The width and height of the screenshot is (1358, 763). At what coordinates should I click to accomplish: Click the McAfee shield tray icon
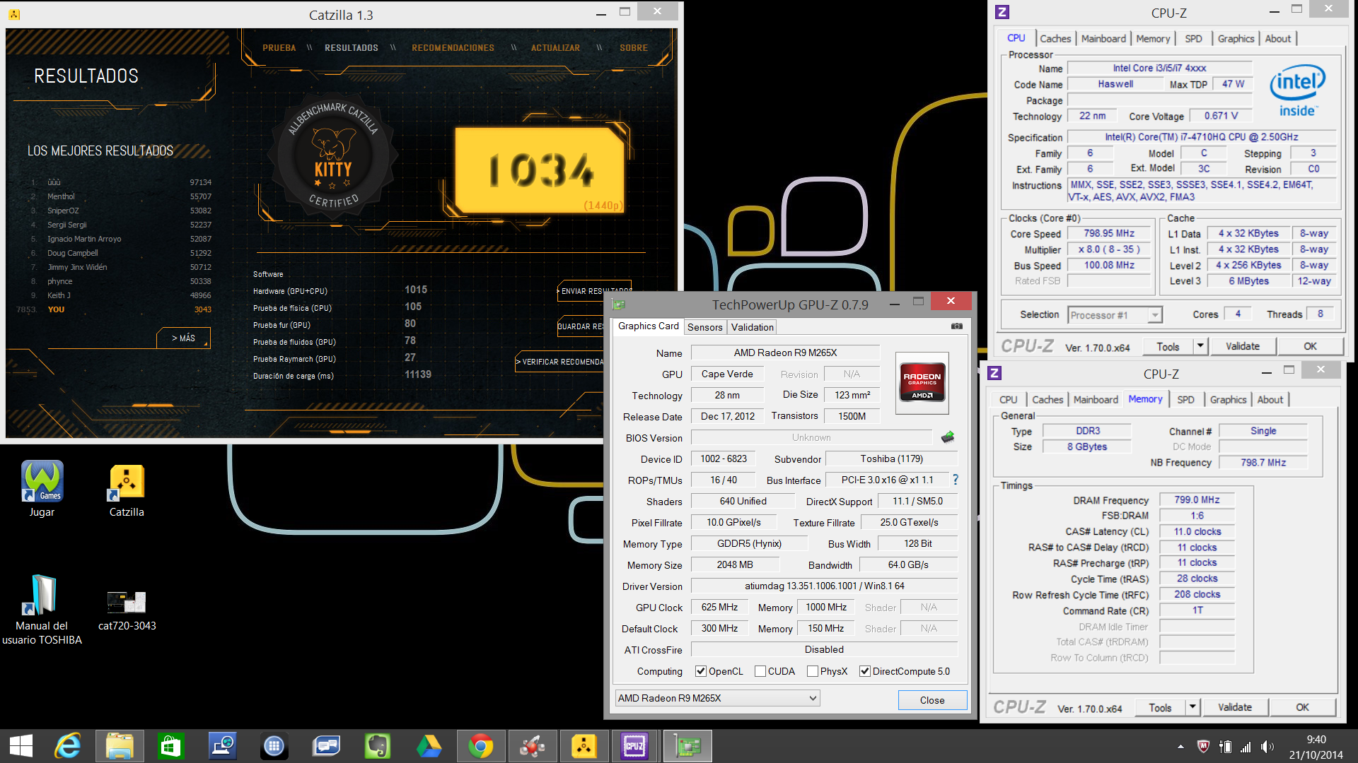1202,747
